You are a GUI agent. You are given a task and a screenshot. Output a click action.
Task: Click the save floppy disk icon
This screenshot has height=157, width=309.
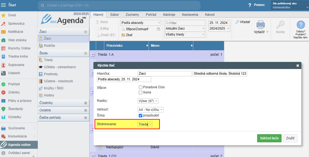point(159,29)
